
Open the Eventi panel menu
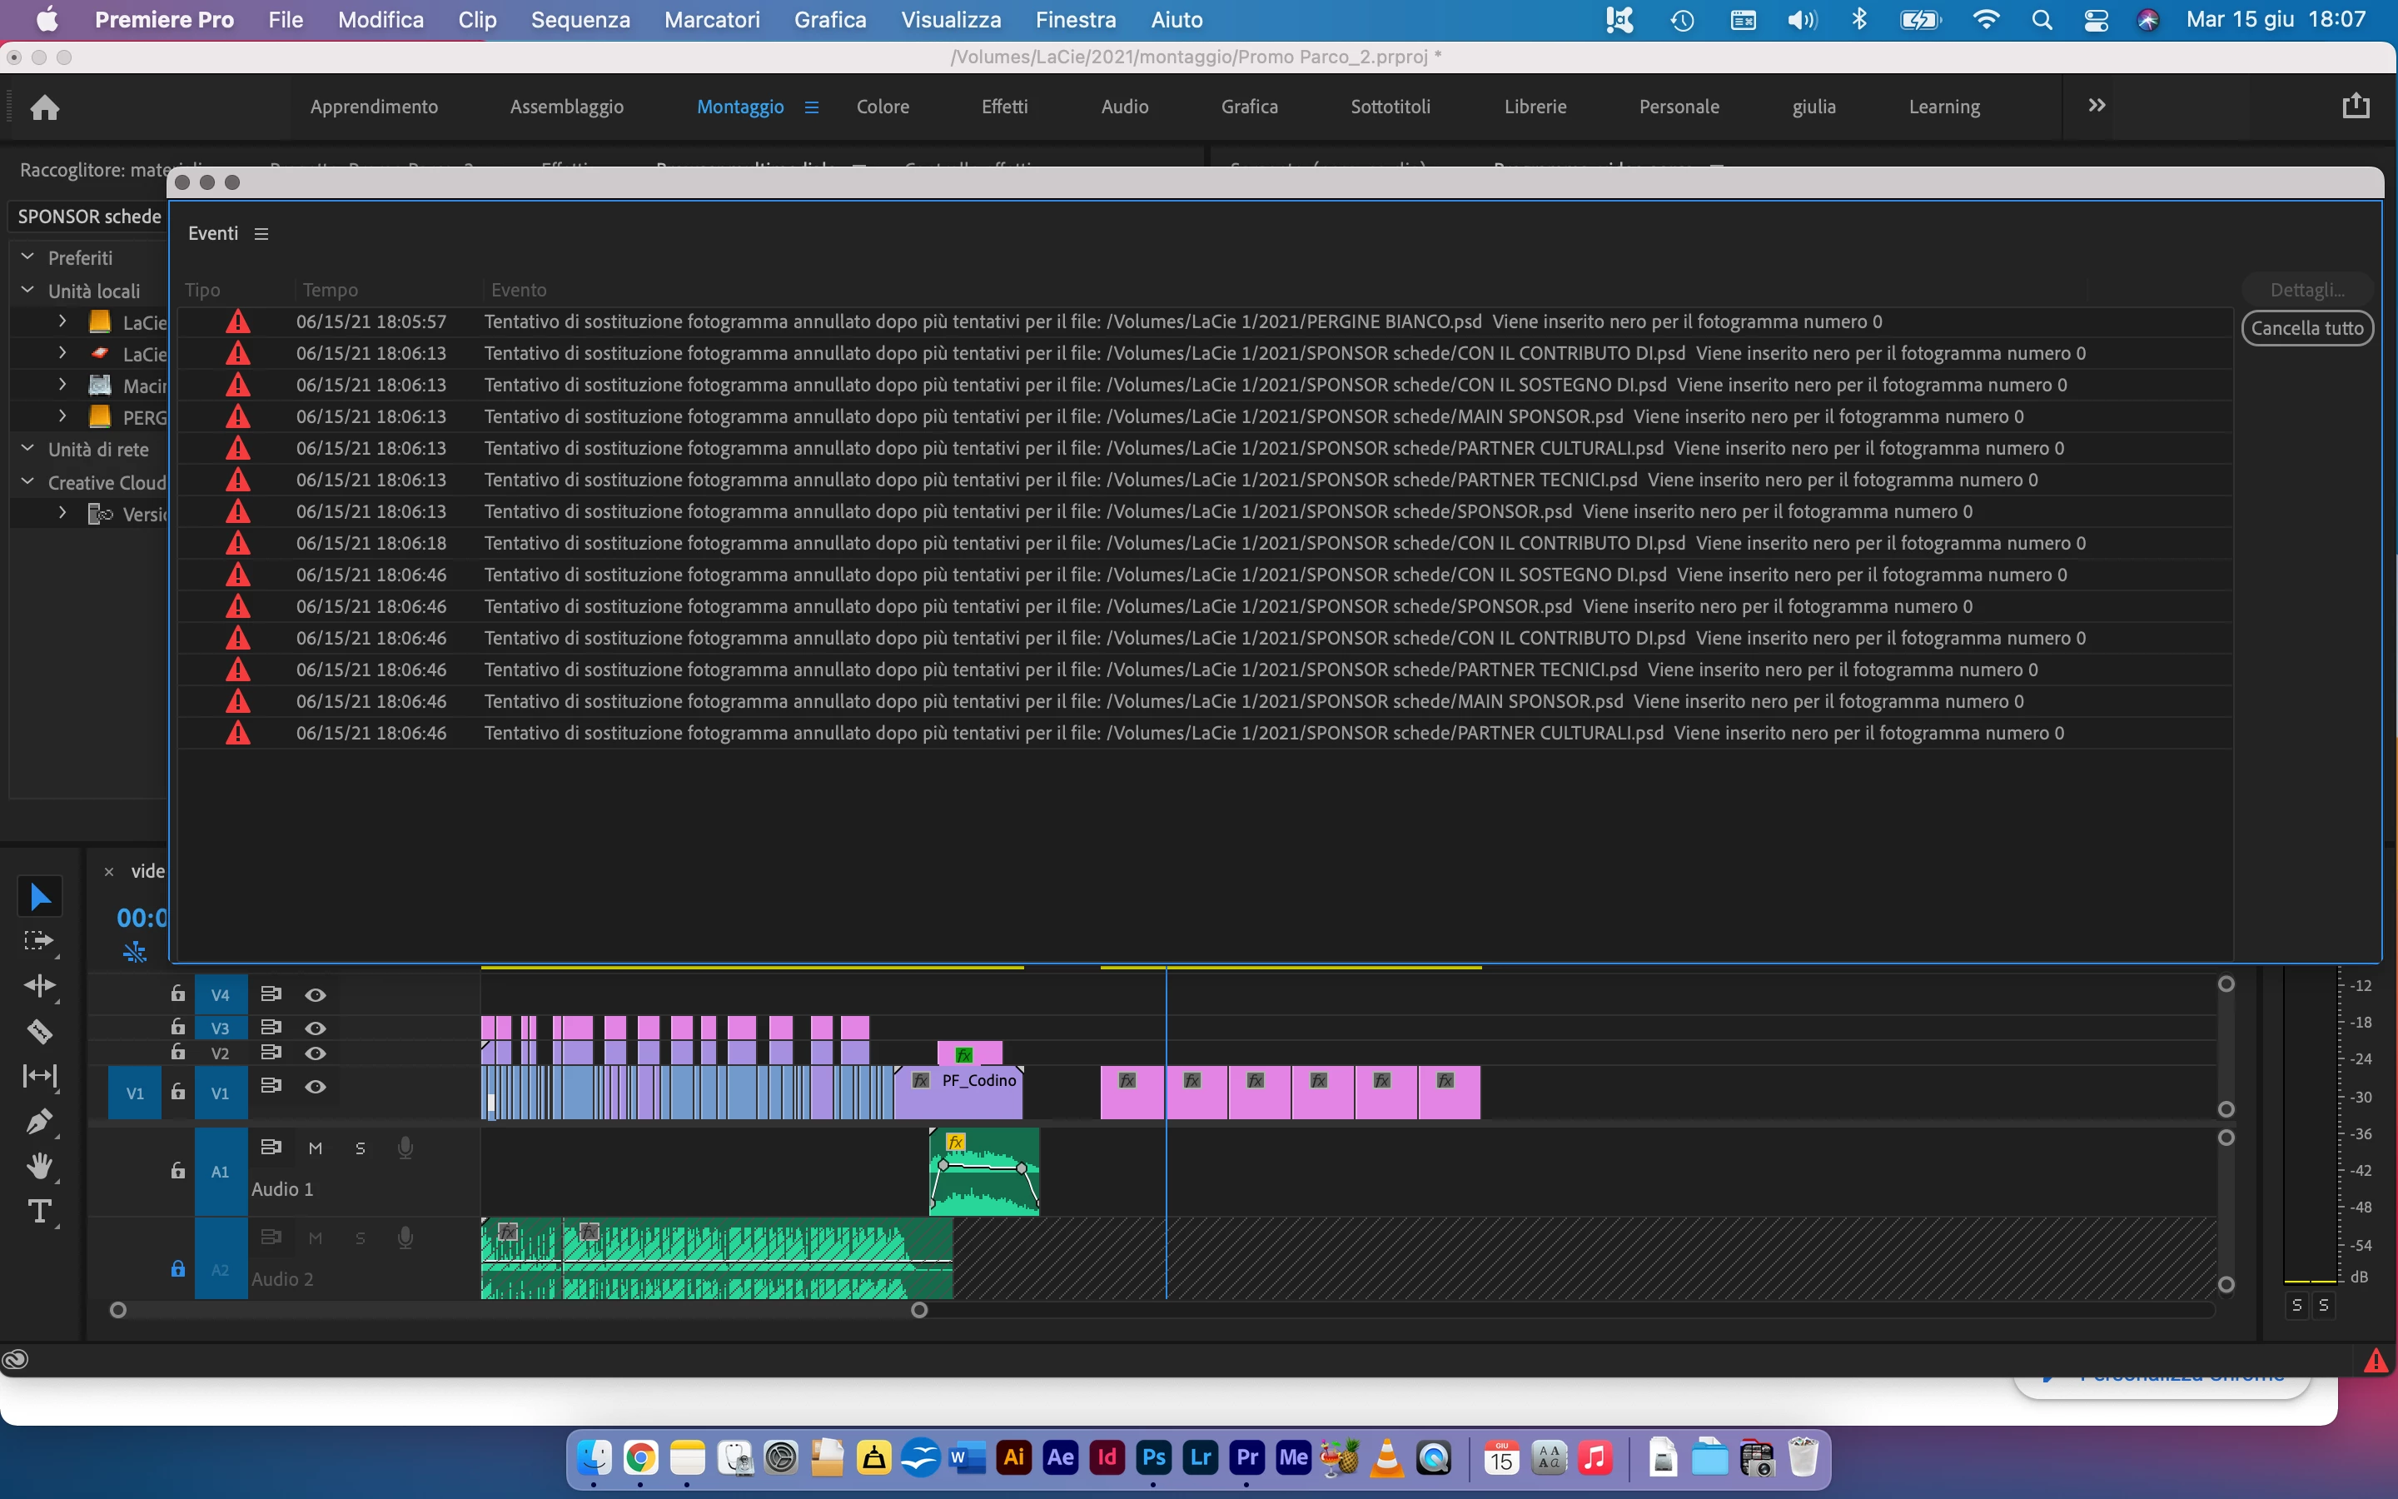pyautogui.click(x=261, y=234)
